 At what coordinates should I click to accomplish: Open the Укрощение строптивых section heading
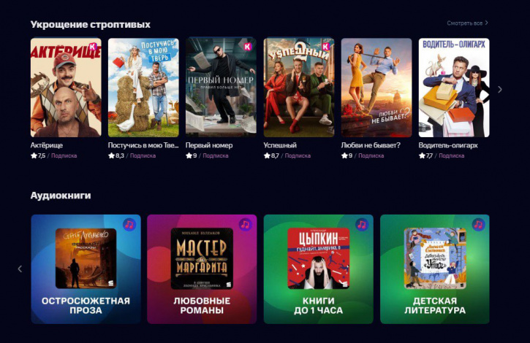coord(90,25)
